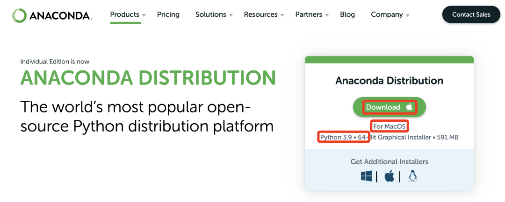Select the Apple macOS installer icon
Screen dimensions: 505x202
[390, 176]
